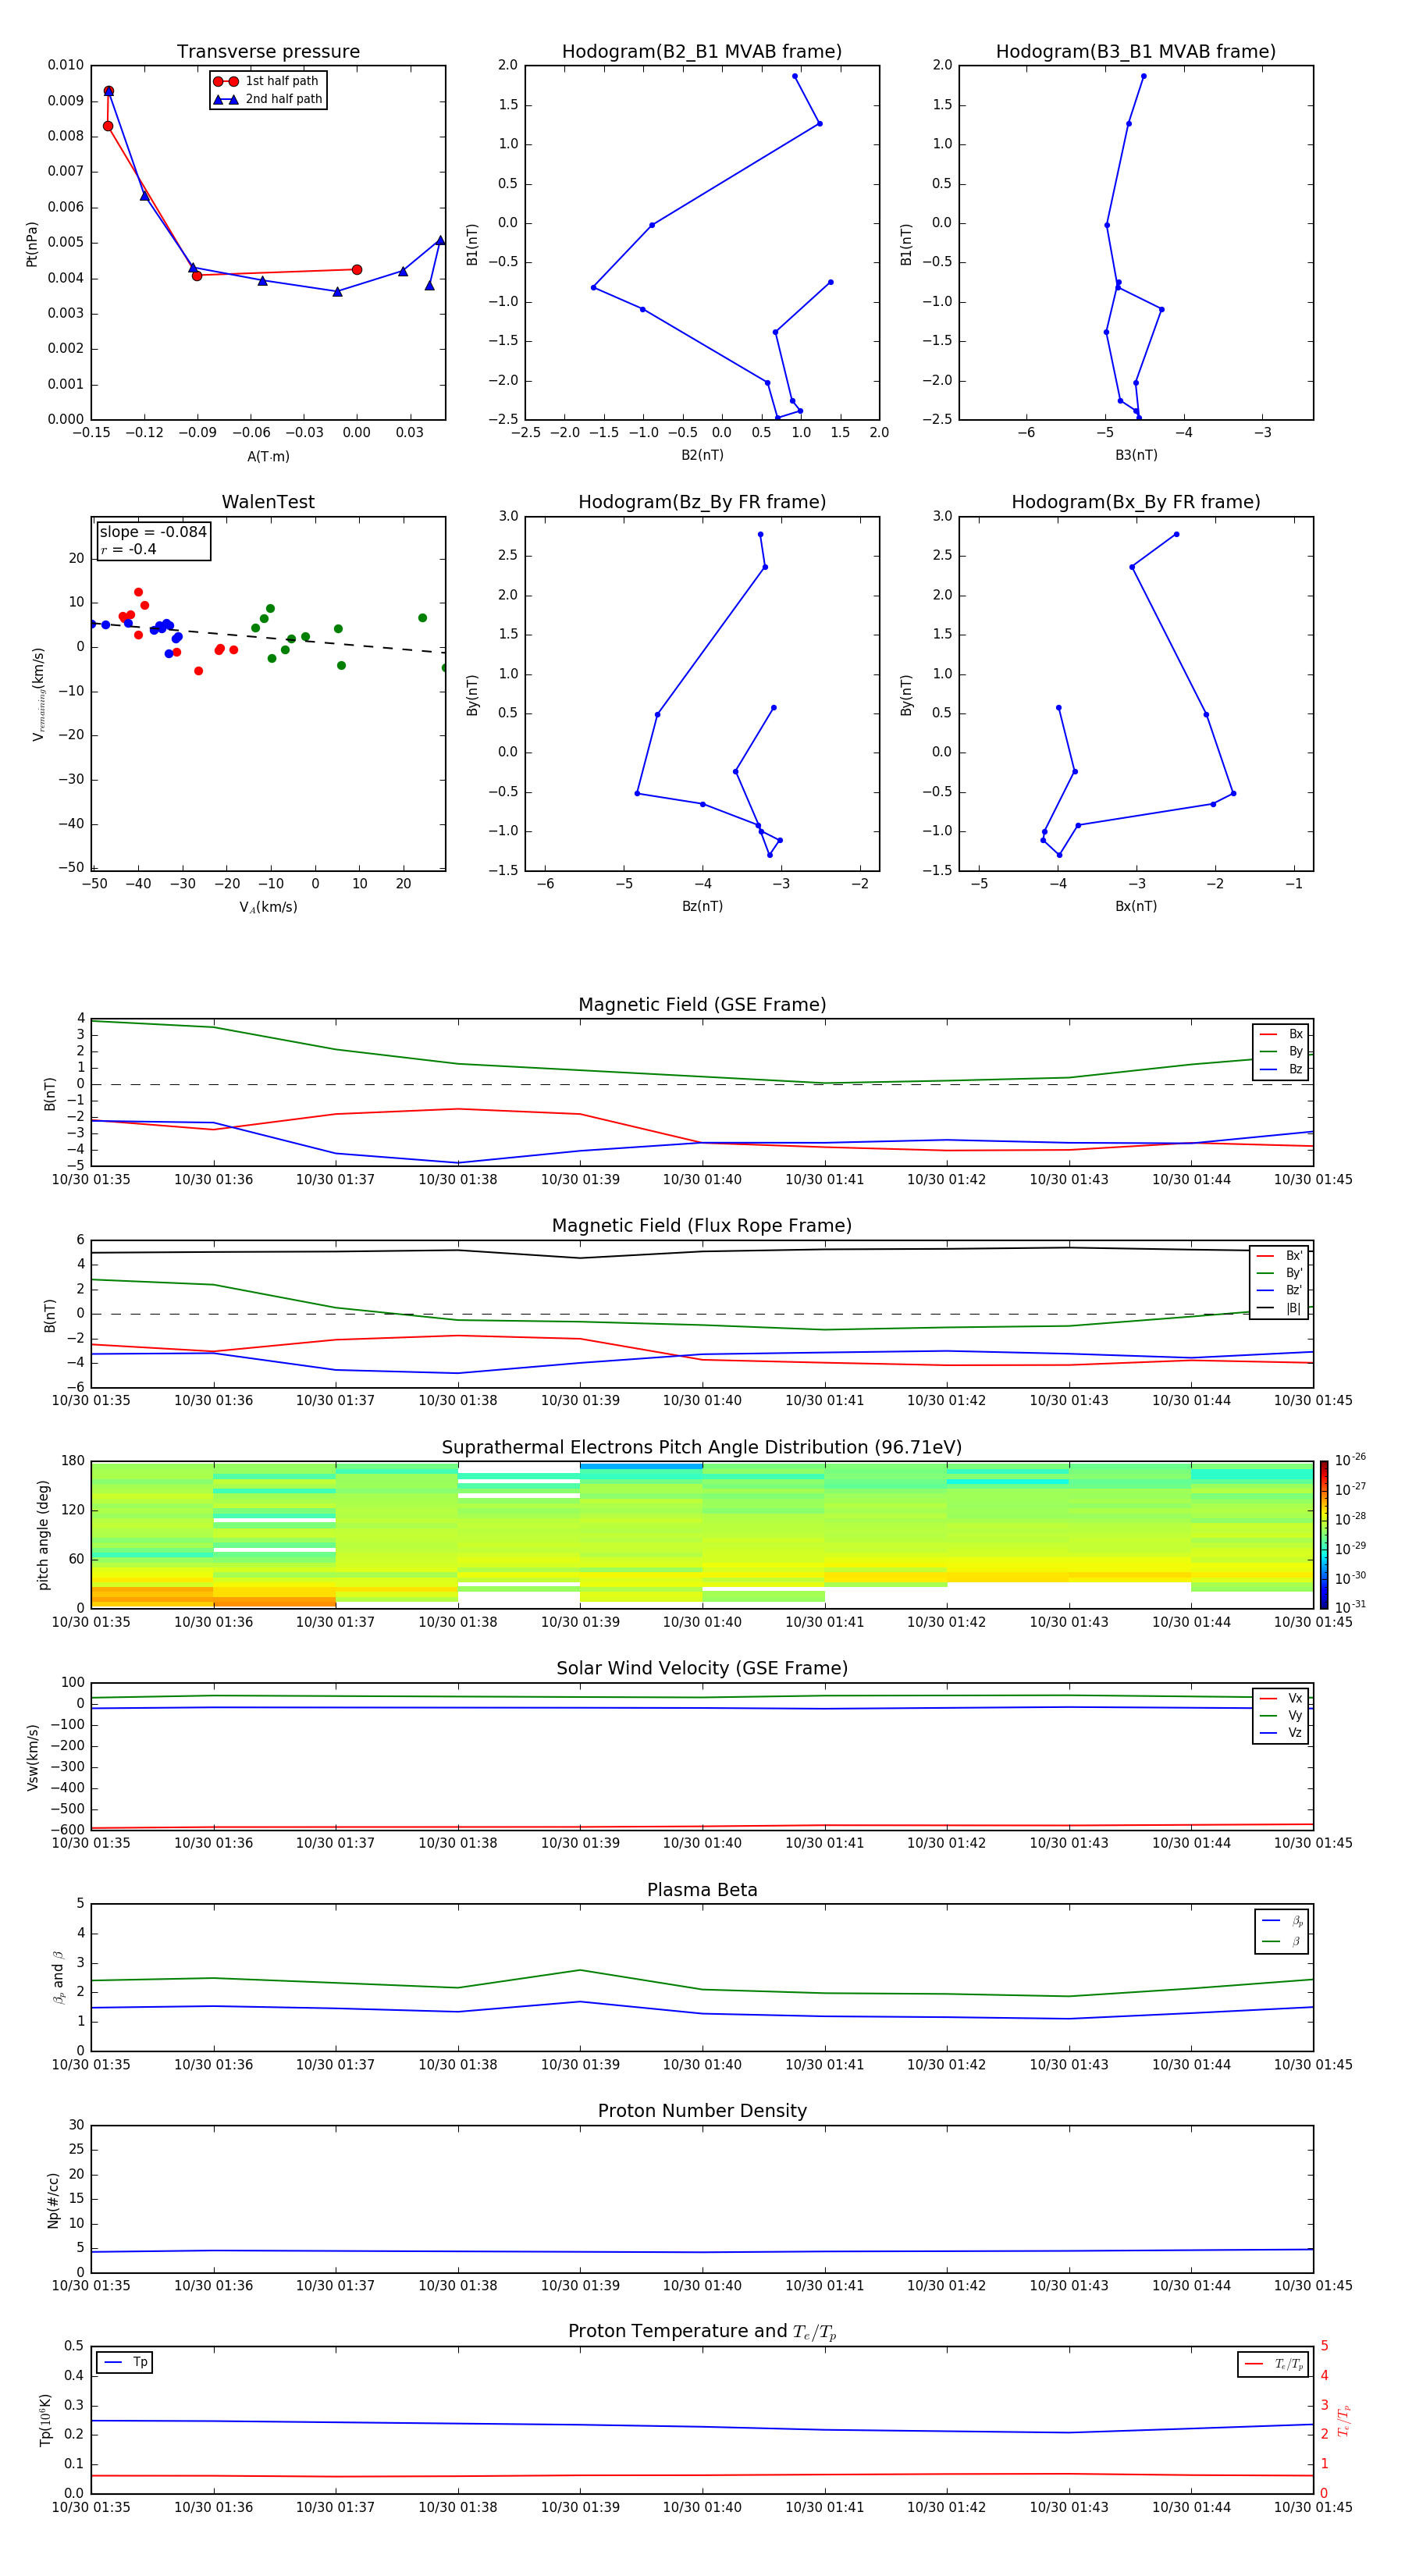The height and width of the screenshot is (2576, 1405).
Task: Click the 'B2(nT)' x-axis label
Action: click(x=702, y=455)
